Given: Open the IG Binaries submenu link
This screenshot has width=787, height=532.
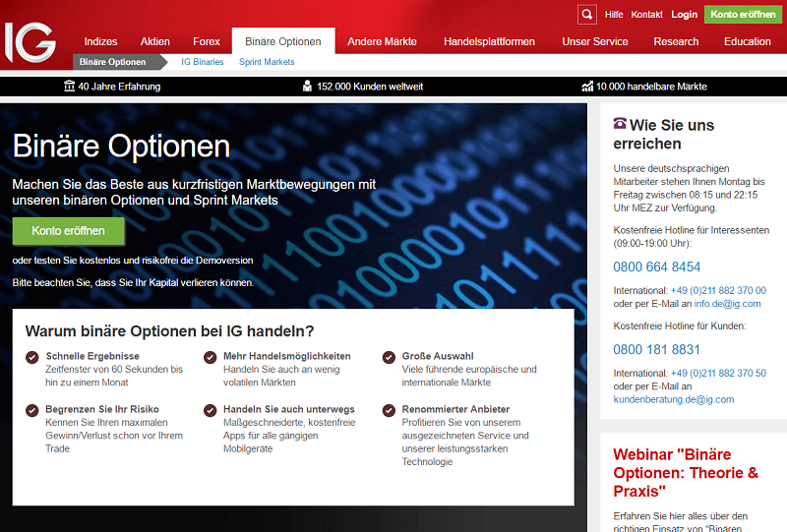Looking at the screenshot, I should [x=203, y=62].
